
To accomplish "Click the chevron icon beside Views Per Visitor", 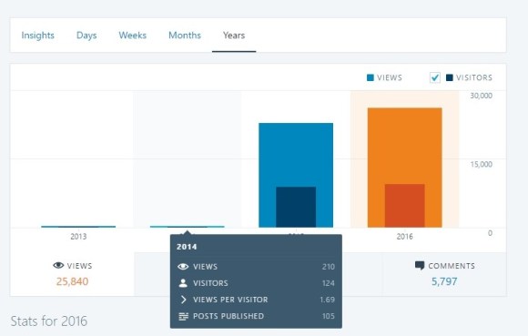I will click(x=183, y=300).
